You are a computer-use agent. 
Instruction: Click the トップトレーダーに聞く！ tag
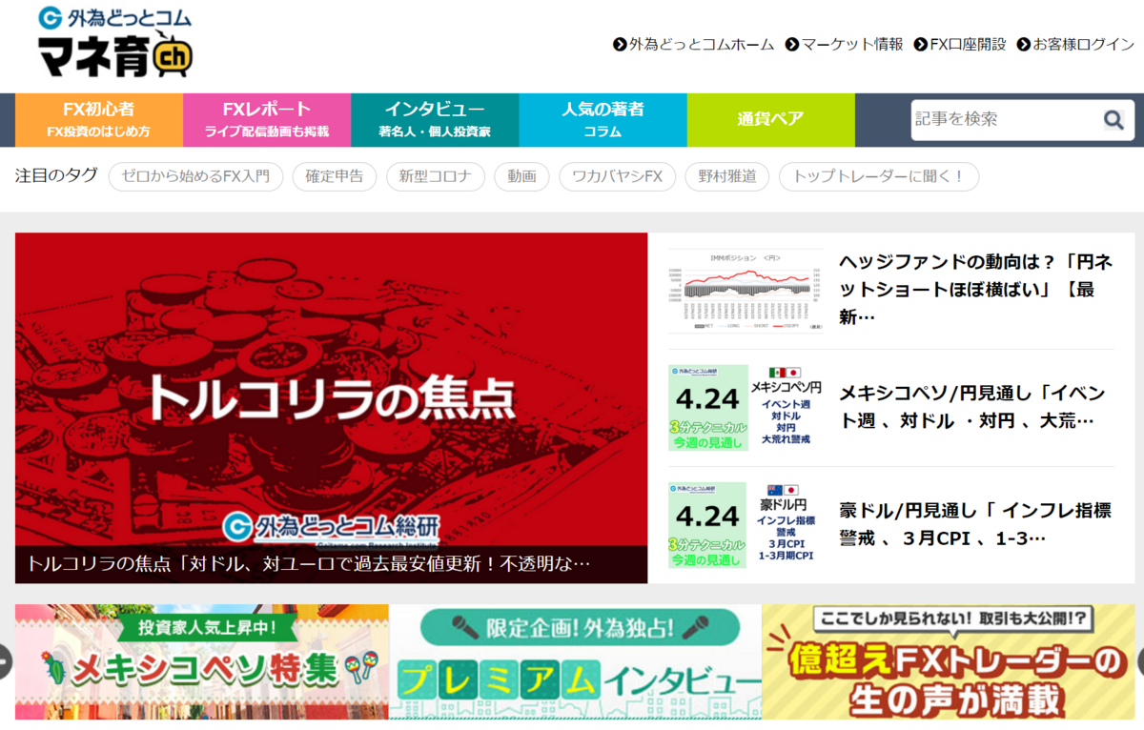click(x=879, y=176)
